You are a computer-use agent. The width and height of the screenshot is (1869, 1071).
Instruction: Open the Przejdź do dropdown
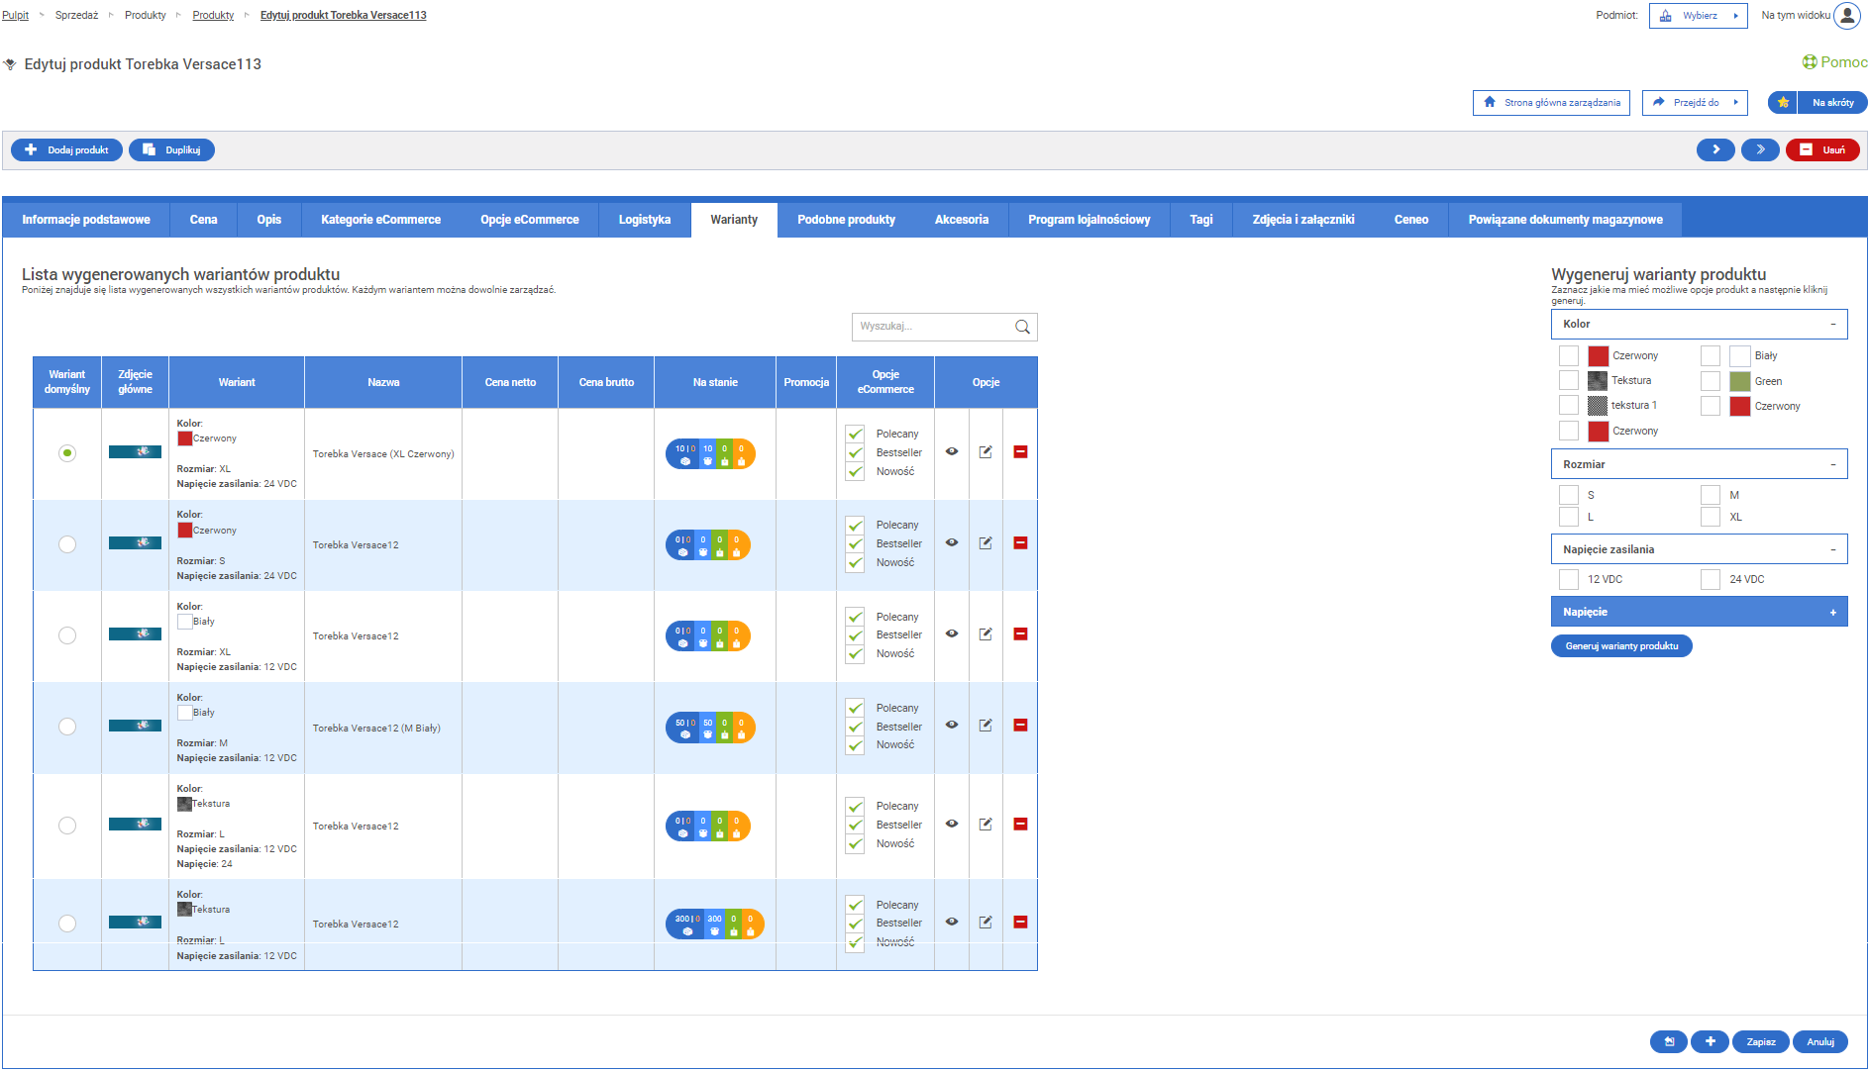pos(1695,103)
